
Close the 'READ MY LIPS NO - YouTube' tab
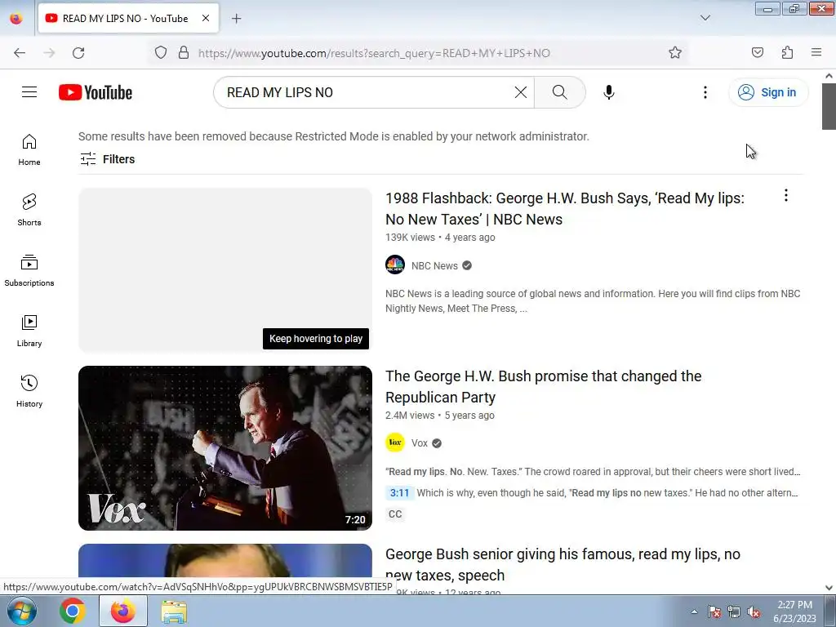(205, 18)
